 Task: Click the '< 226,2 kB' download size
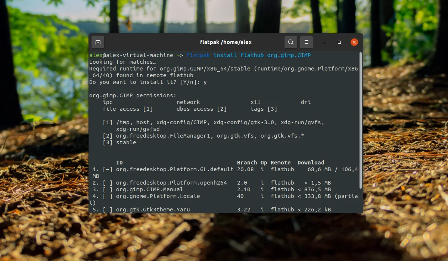[x=314, y=210]
